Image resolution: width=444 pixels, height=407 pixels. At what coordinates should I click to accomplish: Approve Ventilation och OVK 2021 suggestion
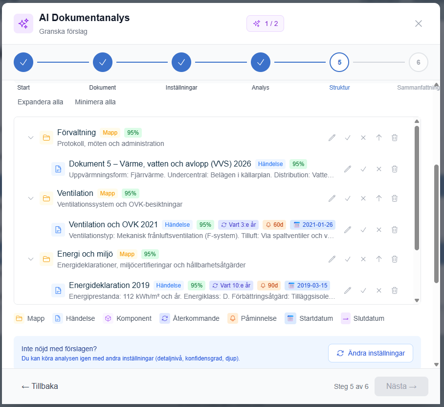(363, 230)
